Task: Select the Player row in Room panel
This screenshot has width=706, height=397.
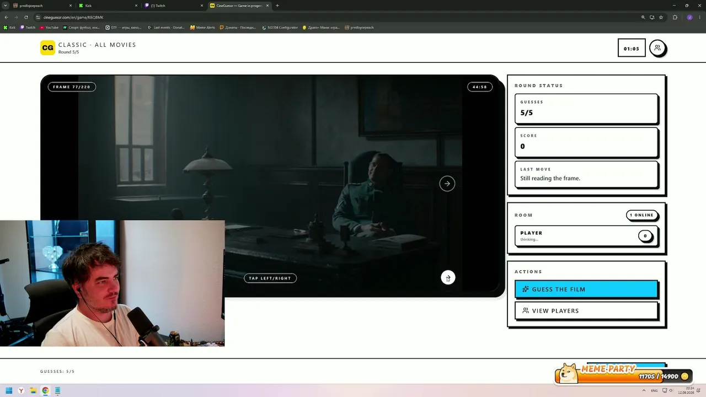Action: tap(586, 235)
